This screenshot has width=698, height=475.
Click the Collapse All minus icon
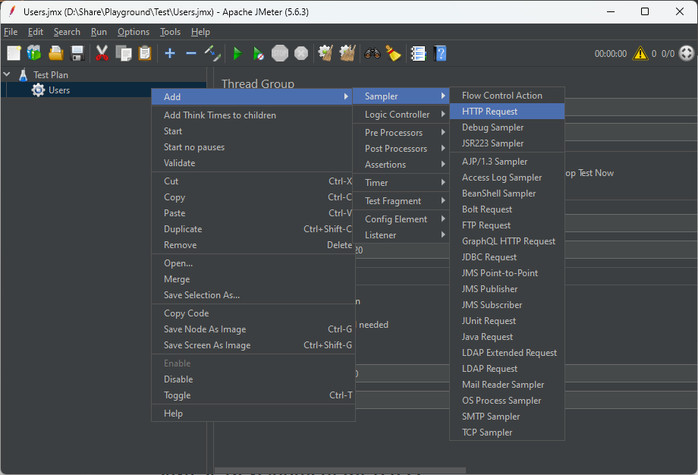click(x=191, y=53)
